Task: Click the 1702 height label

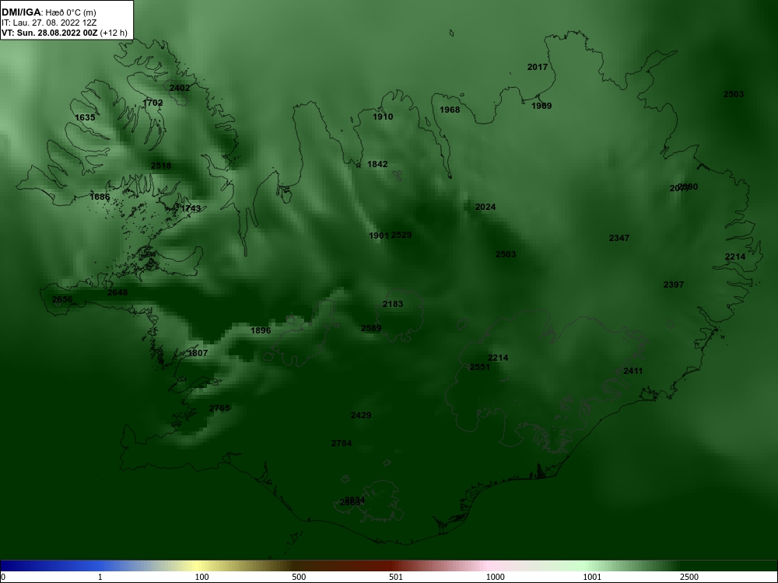Action: pyautogui.click(x=152, y=103)
